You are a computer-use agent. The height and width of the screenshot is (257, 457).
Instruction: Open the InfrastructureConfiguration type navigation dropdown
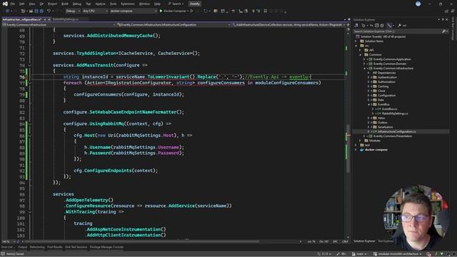click(x=174, y=25)
